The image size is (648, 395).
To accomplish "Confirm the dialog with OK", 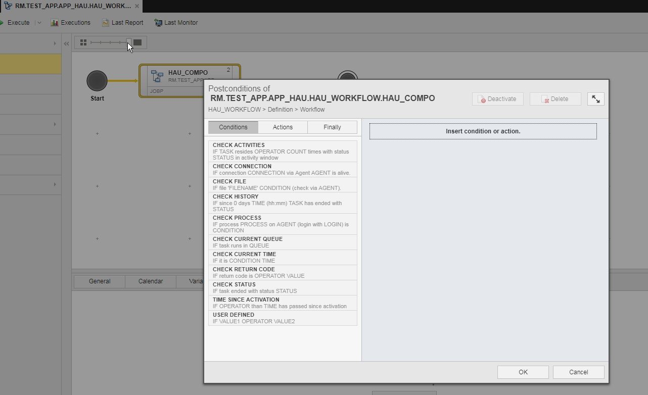I will tap(523, 372).
